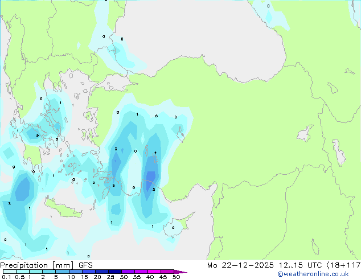Select the 30–35 mm purple legend swatch
This screenshot has height=279, width=361.
point(128,272)
